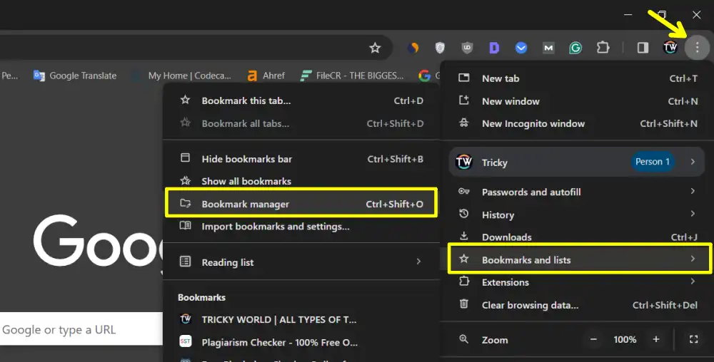Expand the Extensions submenu

coord(578,282)
